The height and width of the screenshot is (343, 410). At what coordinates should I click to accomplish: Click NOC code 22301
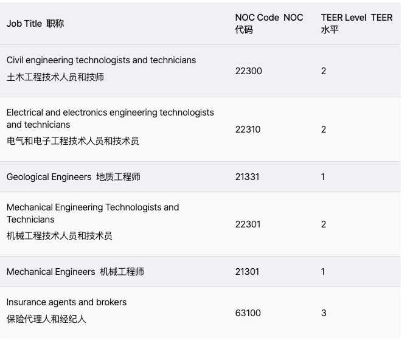tap(248, 224)
